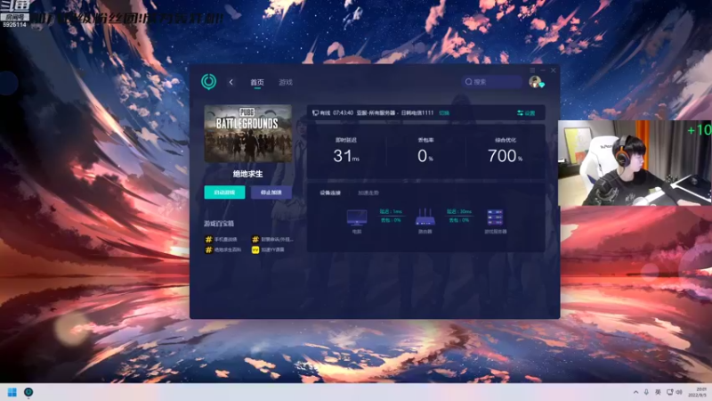
Task: Switch to the 首页 tab
Action: tap(257, 82)
